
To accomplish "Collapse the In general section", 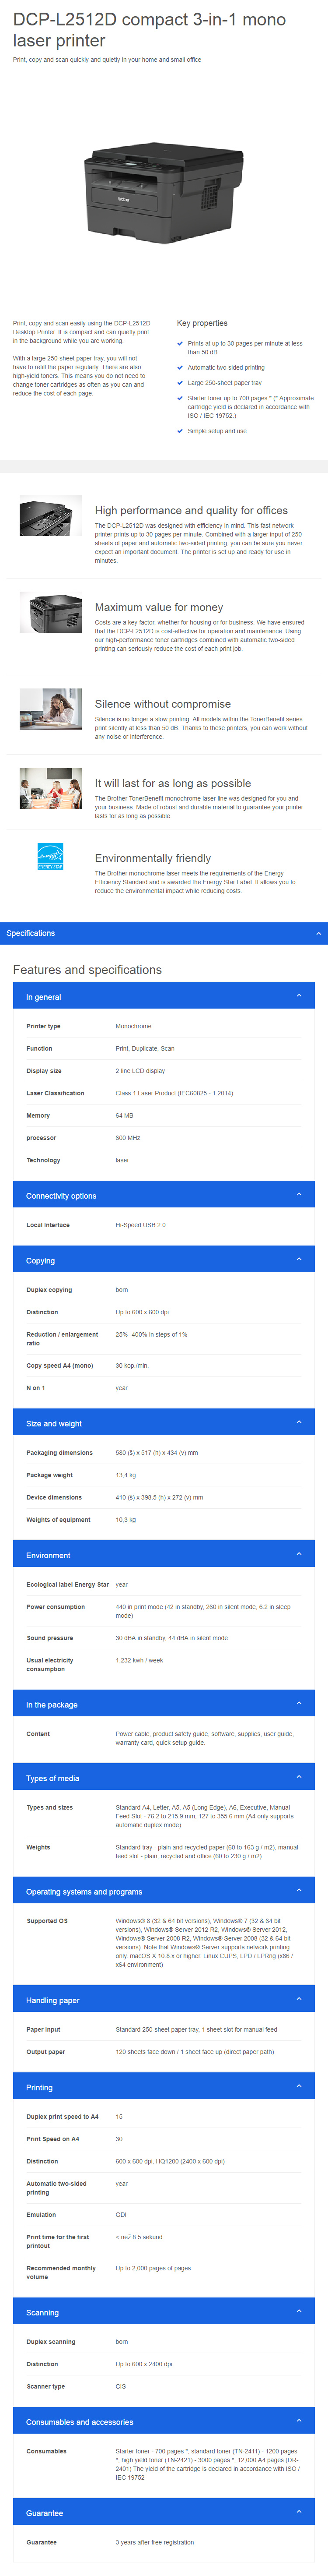I will 298,996.
